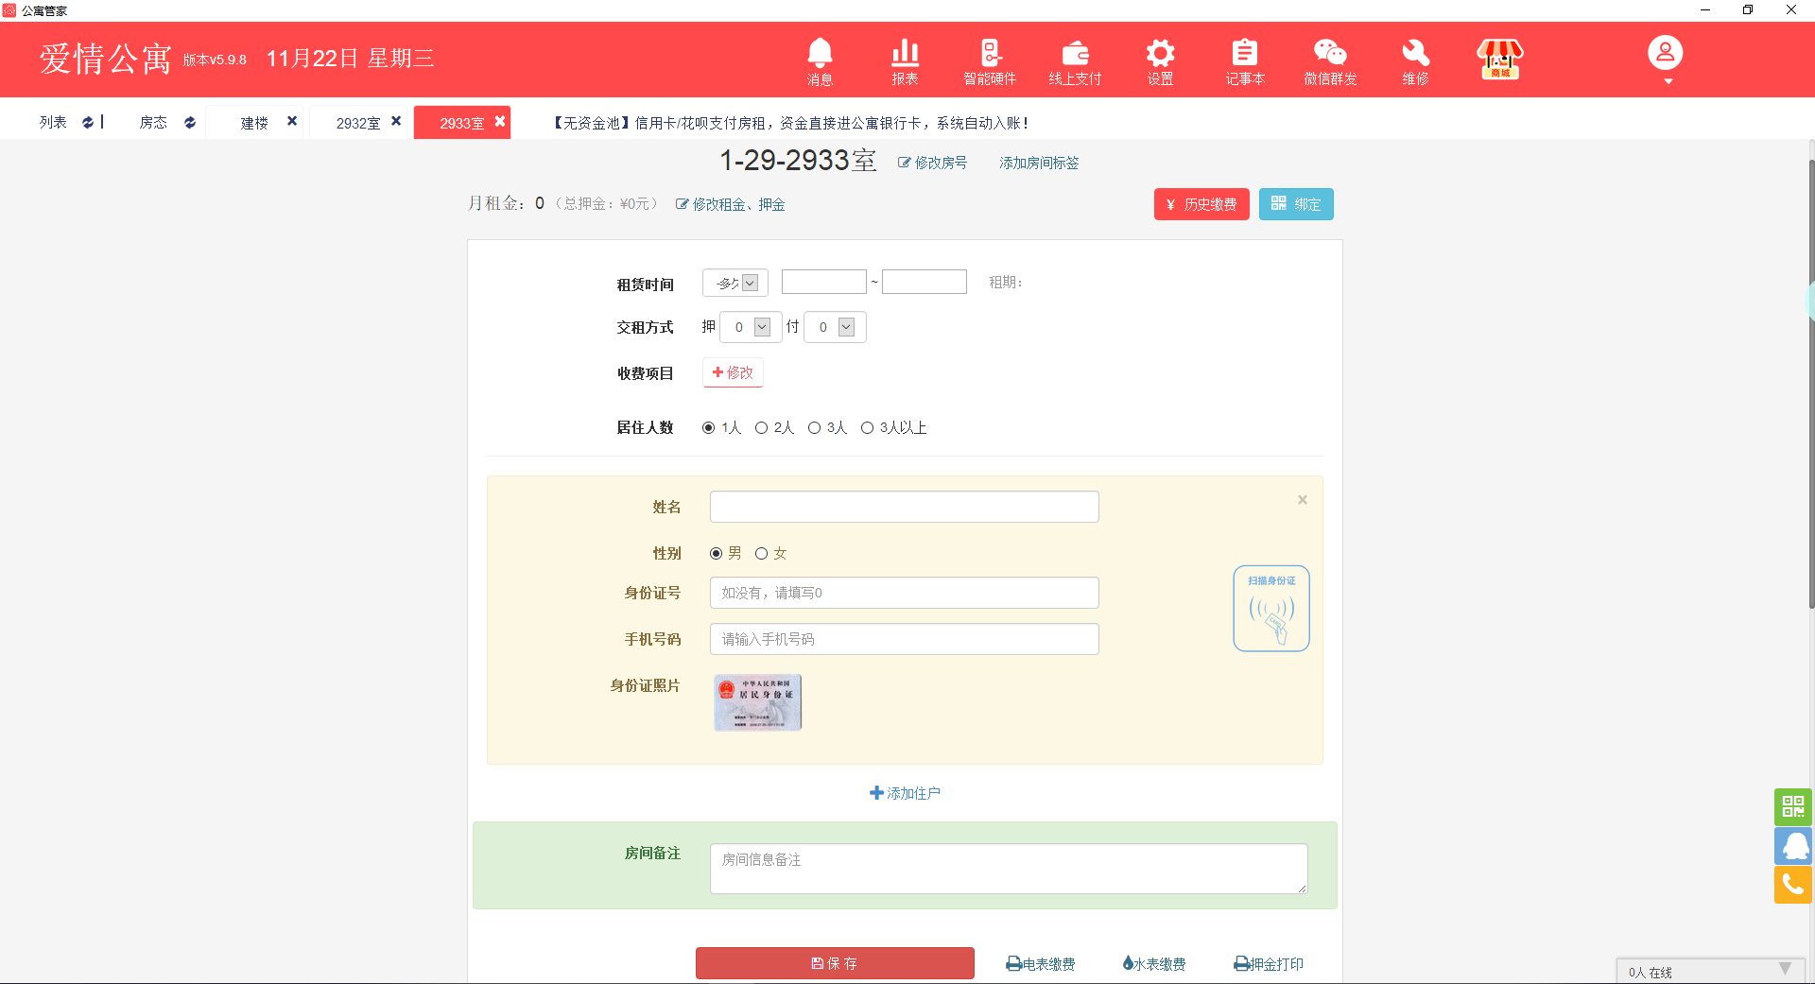Select 1人 occupants radio button
Image resolution: width=1815 pixels, height=984 pixels.
[708, 428]
